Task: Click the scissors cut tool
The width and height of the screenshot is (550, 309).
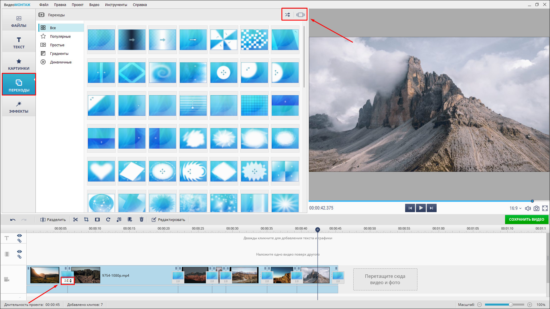Action: point(76,220)
